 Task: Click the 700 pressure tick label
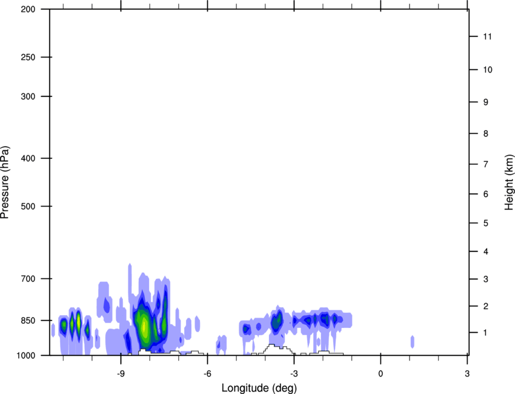tap(28, 279)
